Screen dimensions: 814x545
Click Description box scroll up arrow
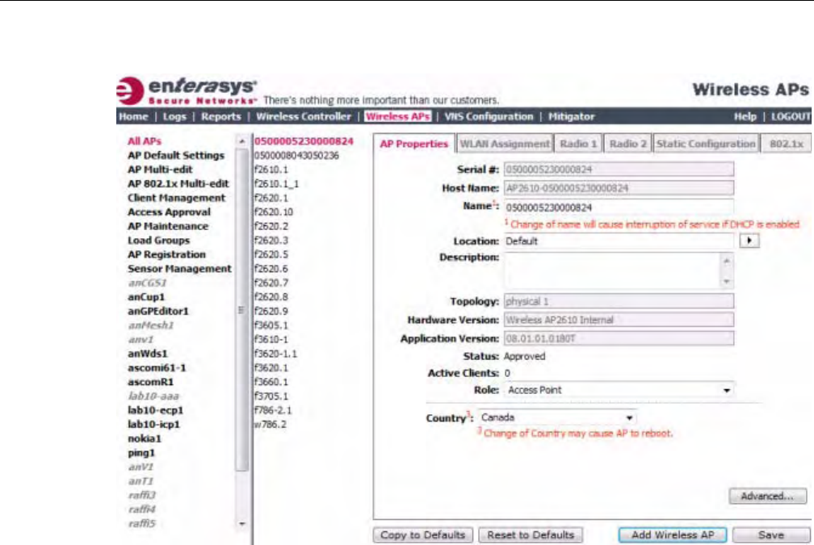(x=727, y=261)
